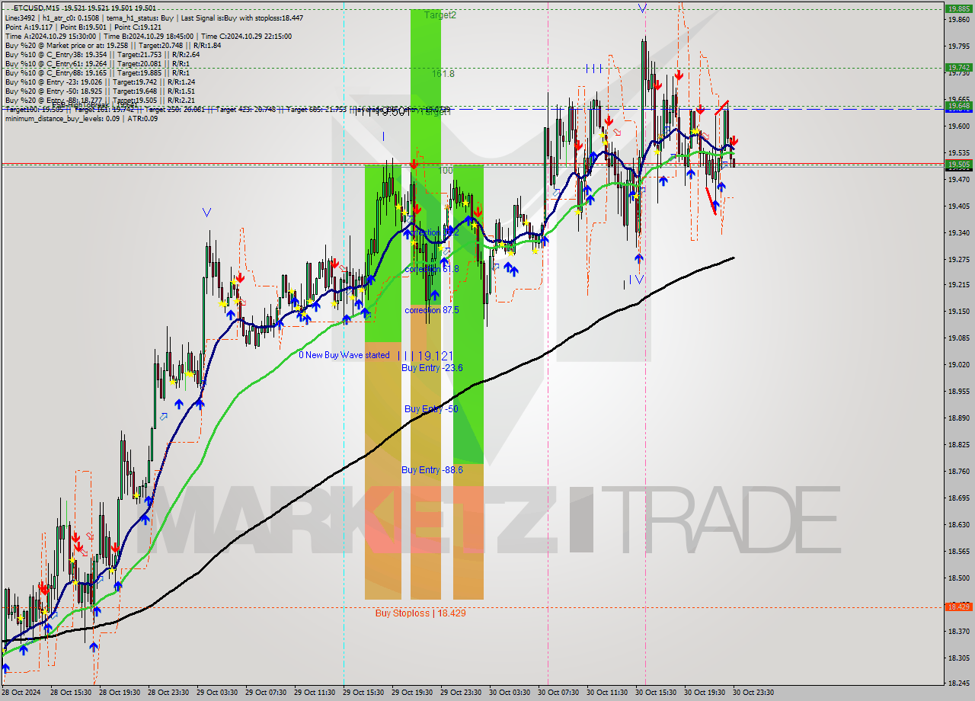Click the '28 Oct 23:30' time label
975x701 pixels.
click(x=168, y=693)
